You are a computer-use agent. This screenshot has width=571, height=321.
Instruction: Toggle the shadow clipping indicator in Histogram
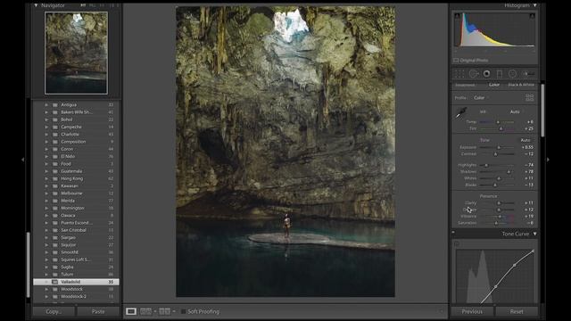pos(458,16)
